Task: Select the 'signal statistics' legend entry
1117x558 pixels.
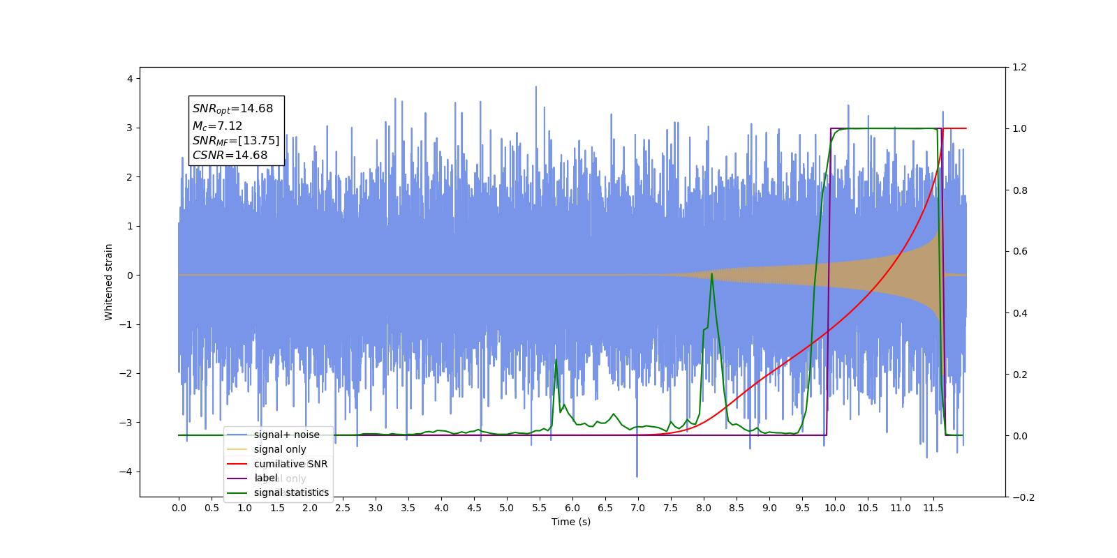Action: (291, 492)
